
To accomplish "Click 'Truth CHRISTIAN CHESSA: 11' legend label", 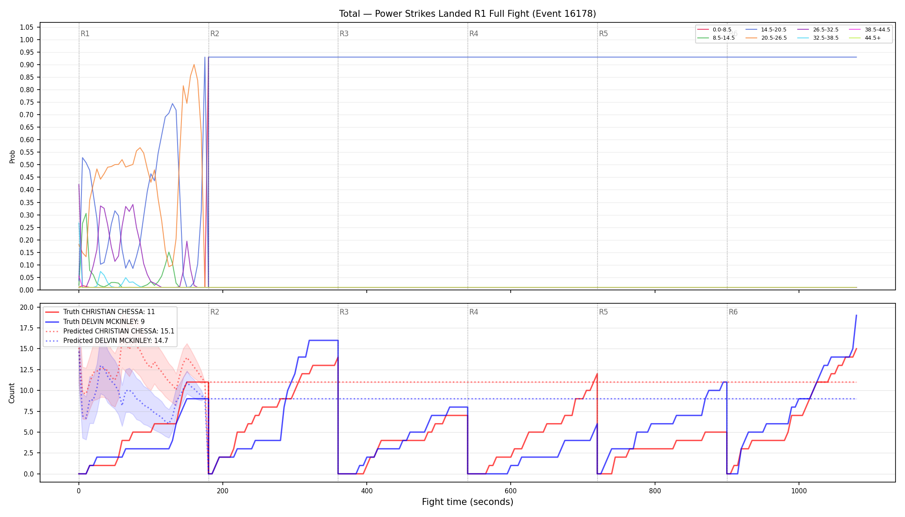I will [x=109, y=312].
